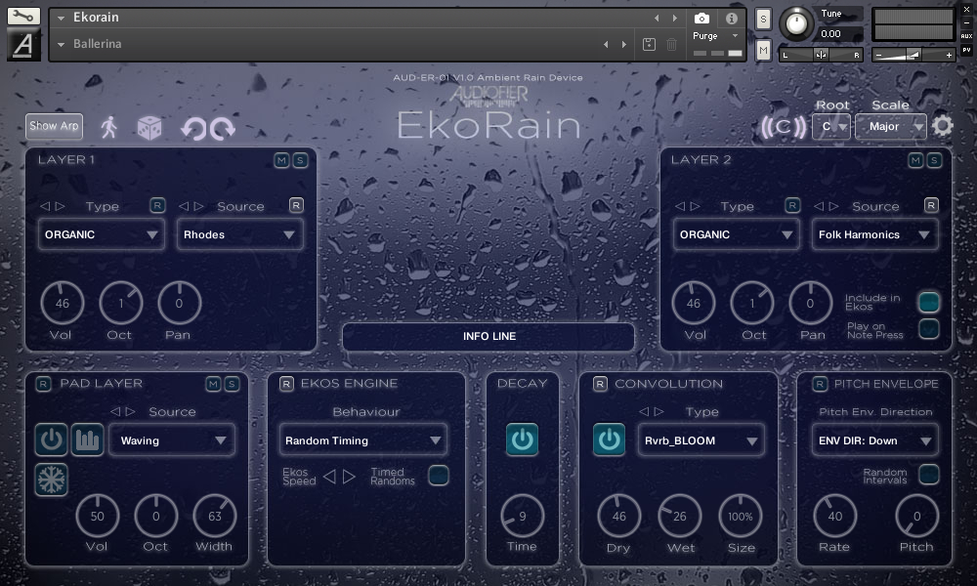This screenshot has width=977, height=586.
Task: Toggle Play on Note Press switch
Action: [x=929, y=329]
